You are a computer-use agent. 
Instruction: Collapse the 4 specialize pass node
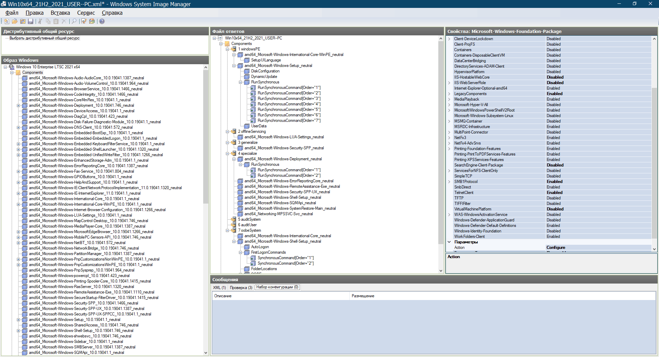(x=228, y=153)
